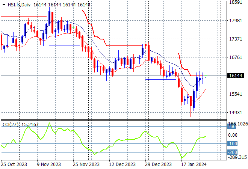Click the 17371 price level on the scale

(x=235, y=39)
